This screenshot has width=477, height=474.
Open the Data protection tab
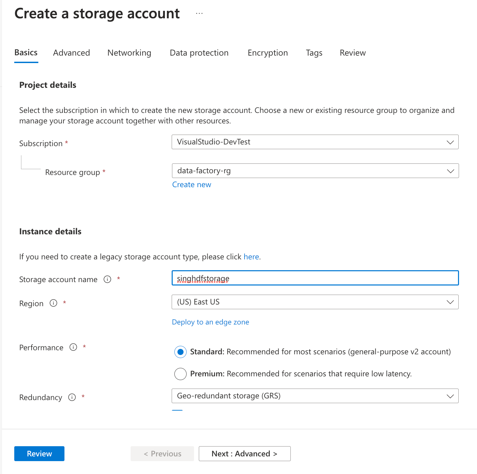(199, 53)
